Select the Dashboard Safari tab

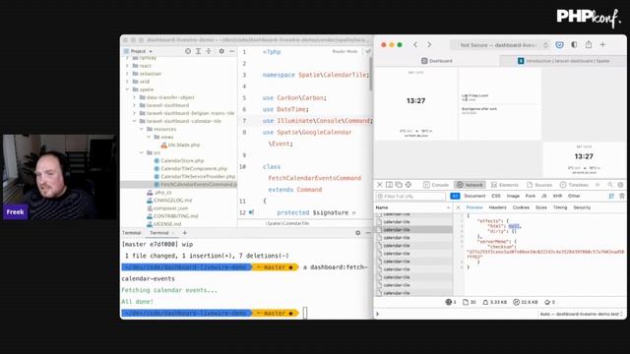click(x=437, y=61)
